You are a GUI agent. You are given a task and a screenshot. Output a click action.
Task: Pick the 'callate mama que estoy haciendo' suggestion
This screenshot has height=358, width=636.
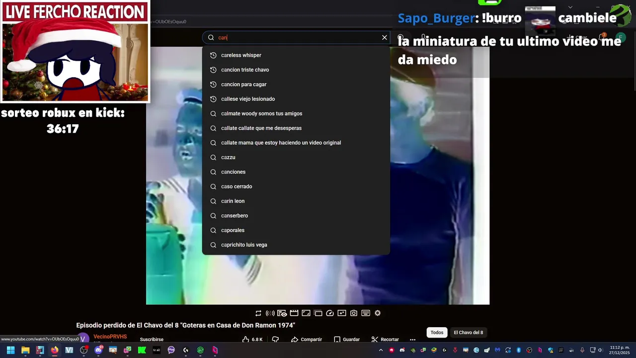296,143
